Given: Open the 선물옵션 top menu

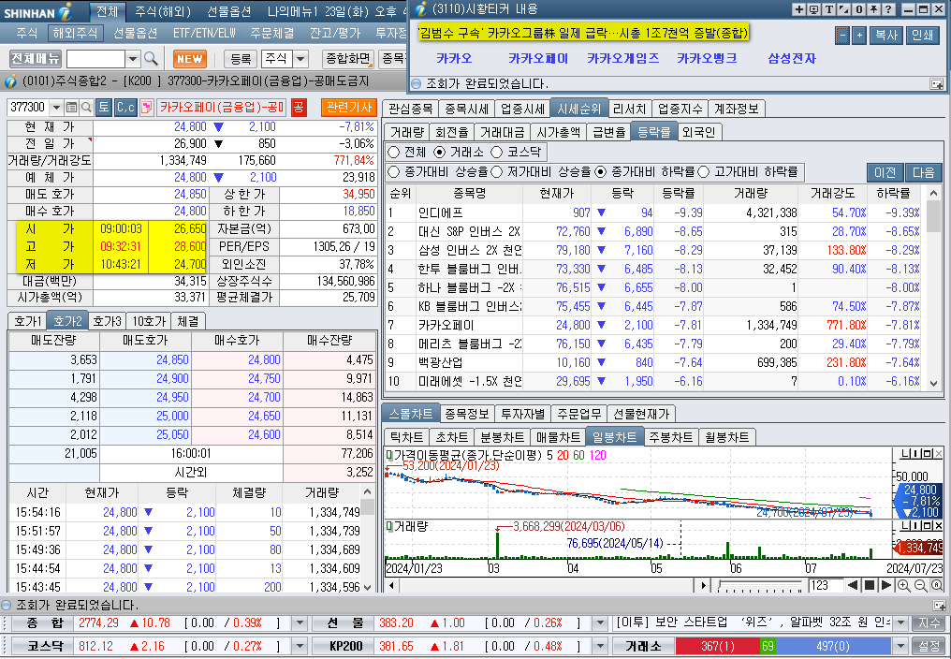Looking at the screenshot, I should [x=229, y=11].
